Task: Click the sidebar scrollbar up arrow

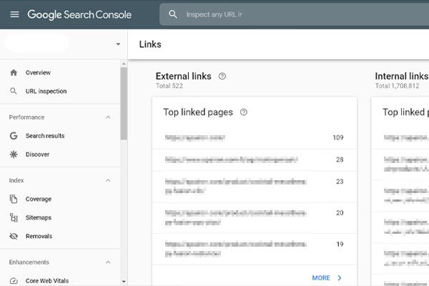Action: coord(124,64)
